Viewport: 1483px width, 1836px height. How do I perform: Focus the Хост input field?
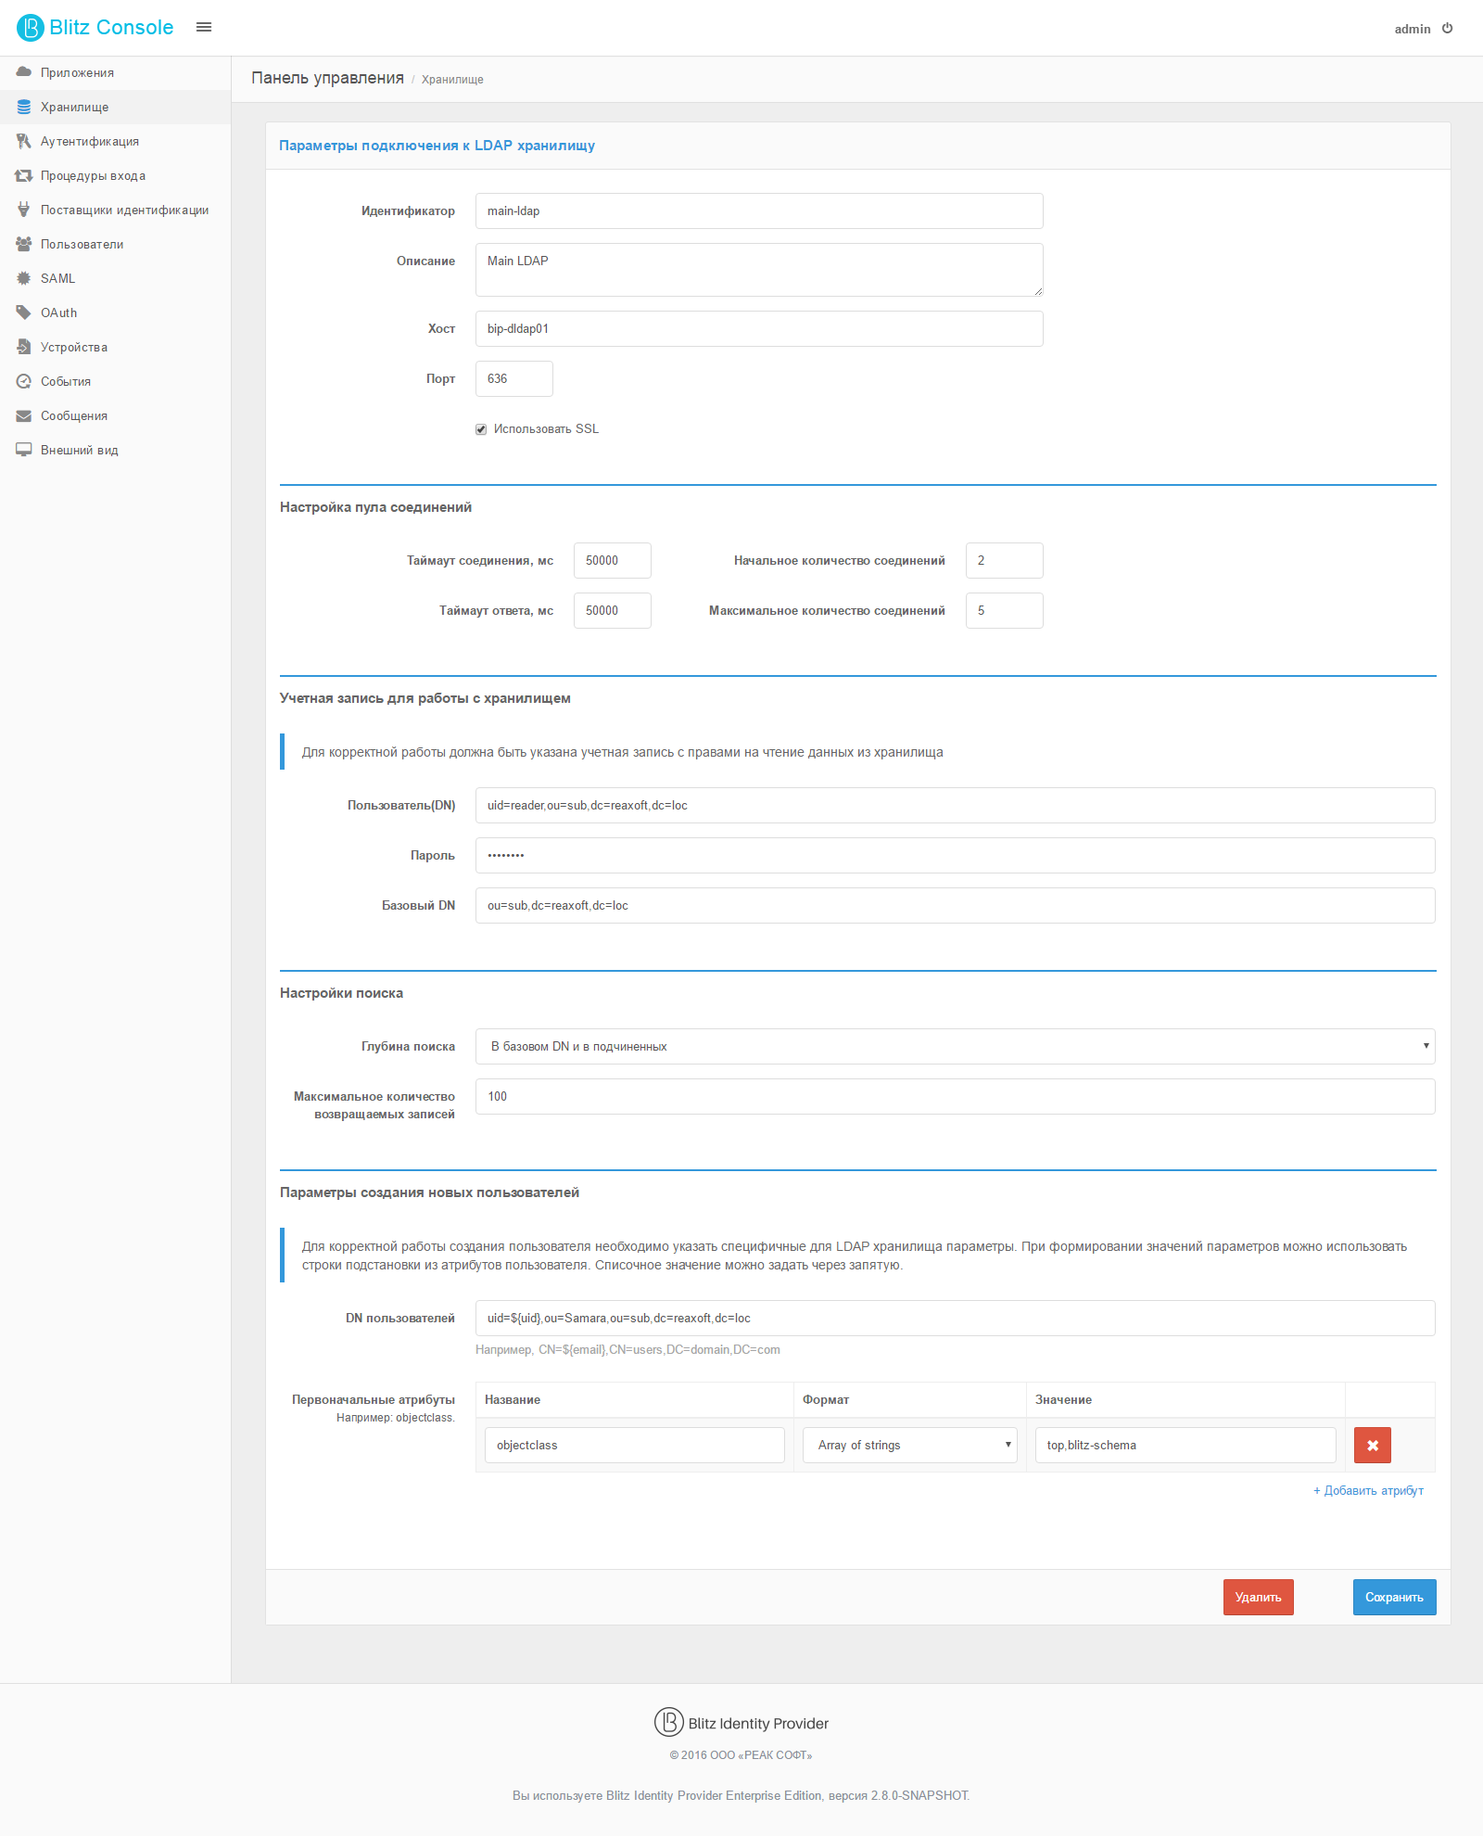coord(759,328)
